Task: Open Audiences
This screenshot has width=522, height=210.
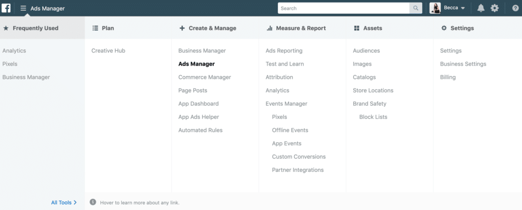Action: pyautogui.click(x=366, y=51)
